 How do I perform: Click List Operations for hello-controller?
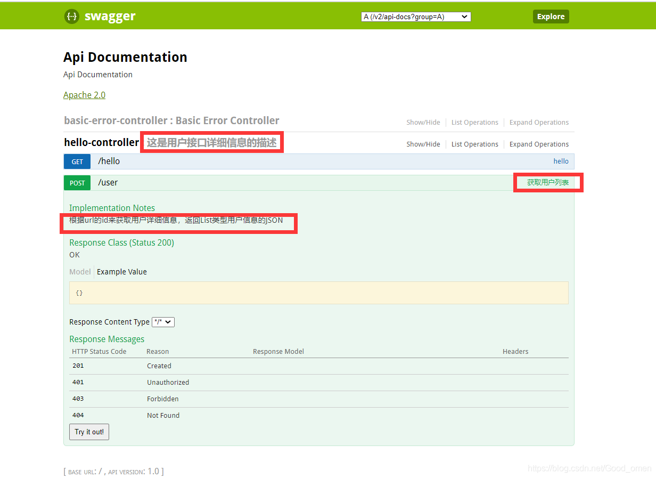tap(475, 144)
